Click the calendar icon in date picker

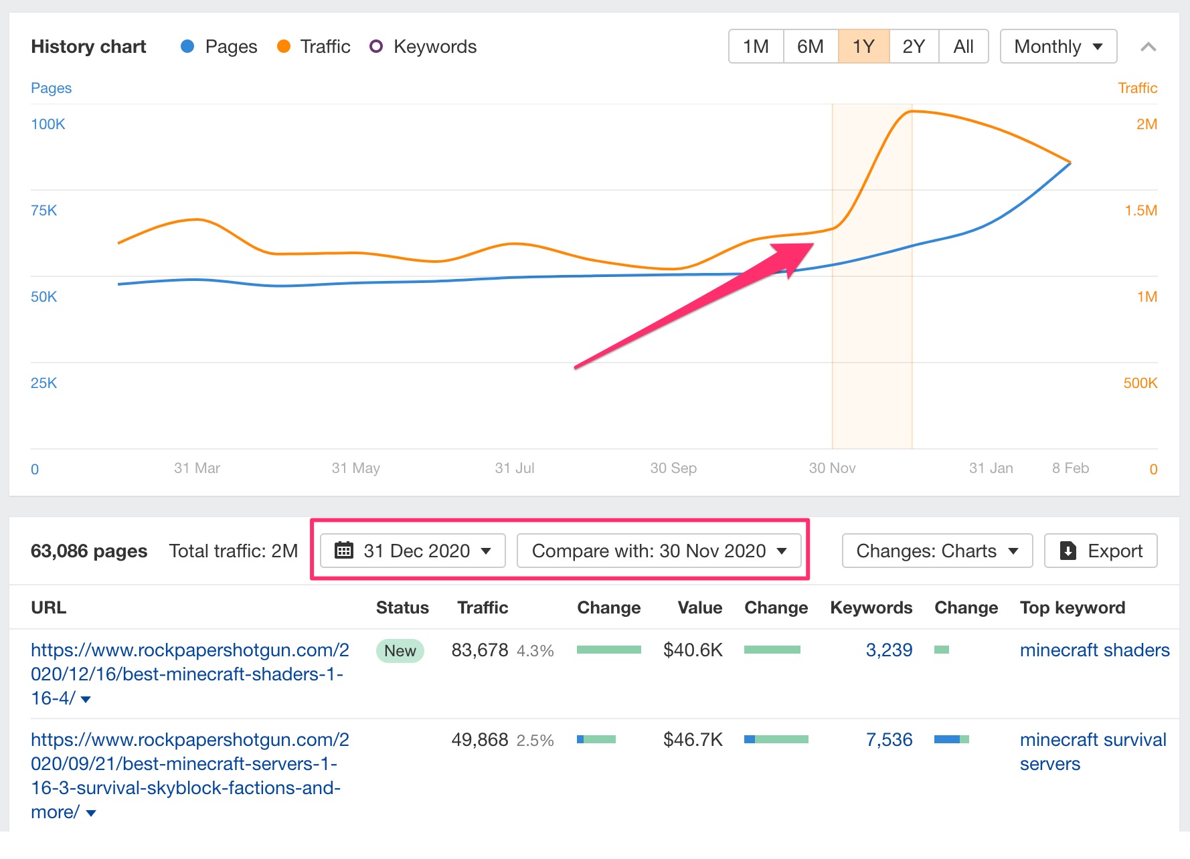tap(343, 551)
